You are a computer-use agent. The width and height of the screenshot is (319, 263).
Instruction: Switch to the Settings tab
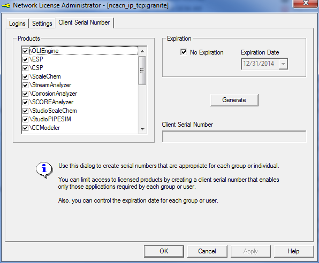pyautogui.click(x=42, y=24)
